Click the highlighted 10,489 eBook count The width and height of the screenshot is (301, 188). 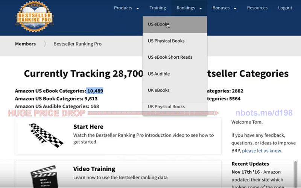pos(95,91)
